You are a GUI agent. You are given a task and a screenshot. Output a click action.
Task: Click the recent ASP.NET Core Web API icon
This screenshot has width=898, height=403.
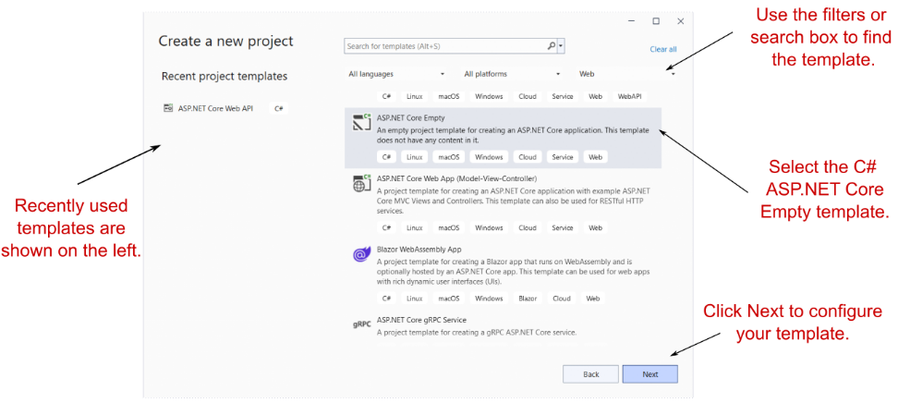[168, 108]
